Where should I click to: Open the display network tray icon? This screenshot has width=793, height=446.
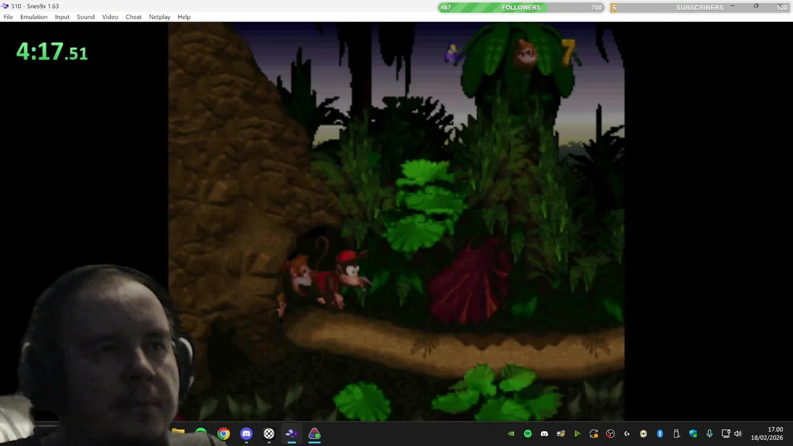725,434
